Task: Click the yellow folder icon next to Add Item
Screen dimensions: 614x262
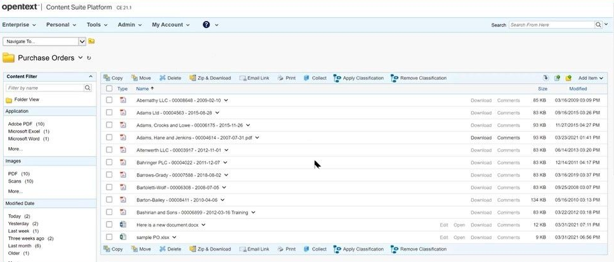Action: click(568, 78)
